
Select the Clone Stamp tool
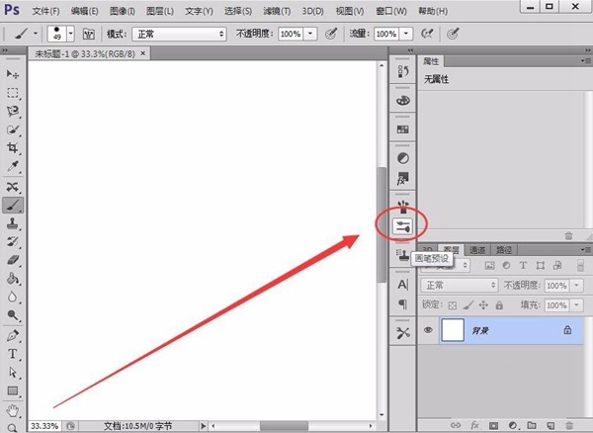[x=13, y=223]
